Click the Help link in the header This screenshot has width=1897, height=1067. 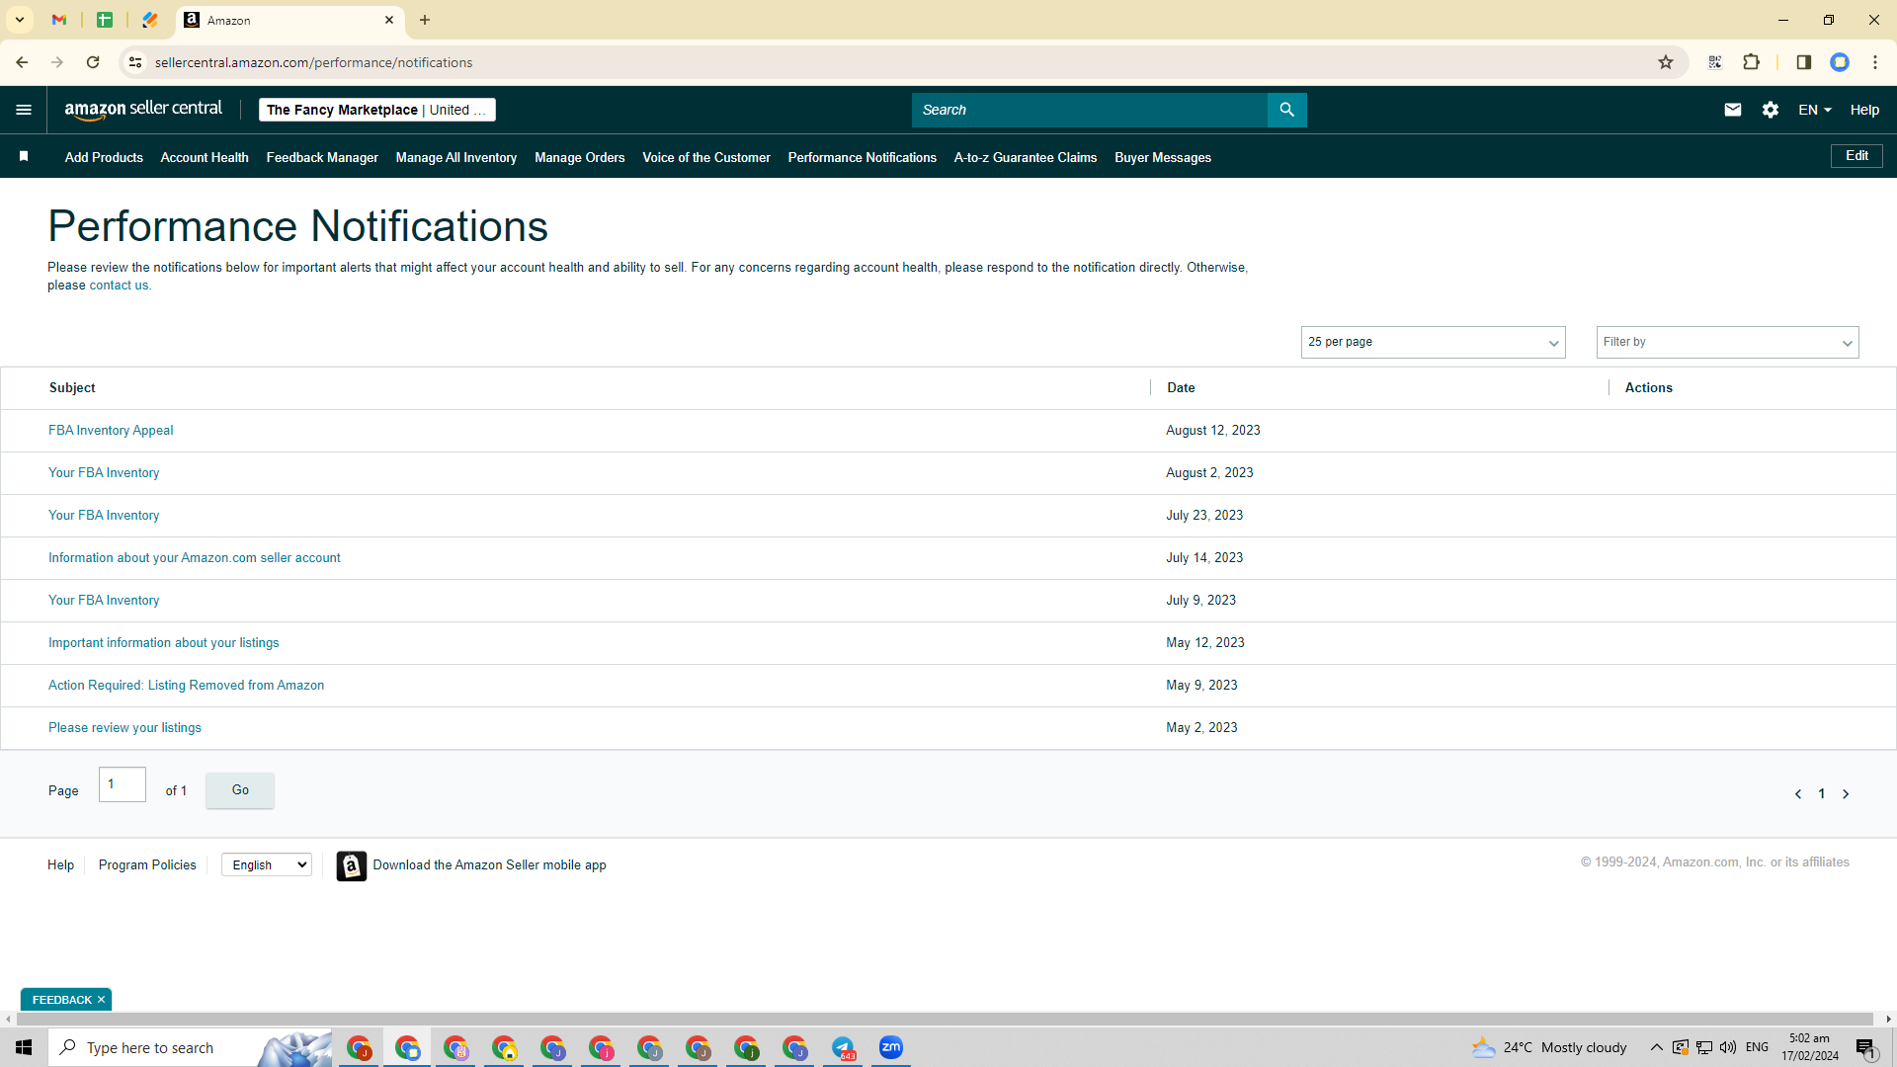pyautogui.click(x=1864, y=110)
